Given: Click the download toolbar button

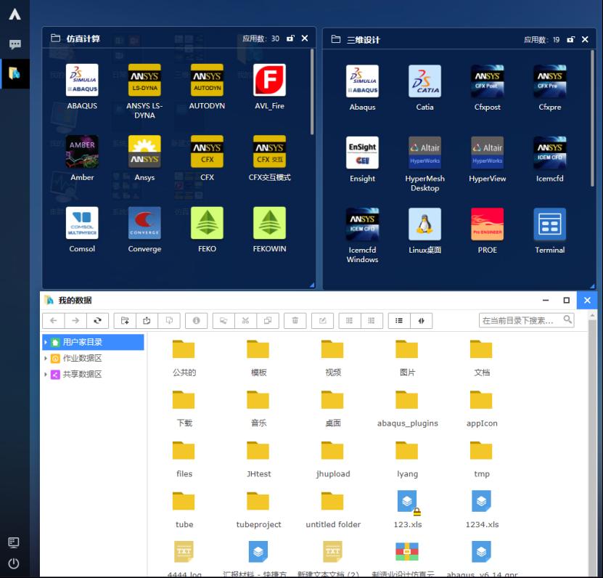Looking at the screenshot, I should point(169,320).
